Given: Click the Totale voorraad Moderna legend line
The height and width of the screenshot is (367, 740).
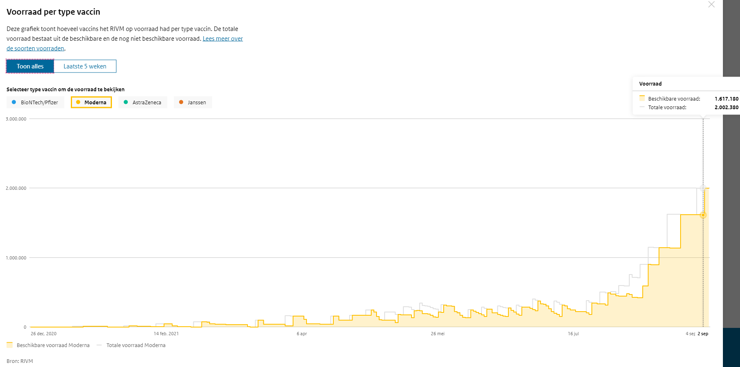Looking at the screenshot, I should [x=99, y=345].
